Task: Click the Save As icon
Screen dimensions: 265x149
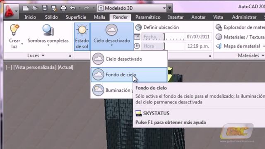Action: 54,8
